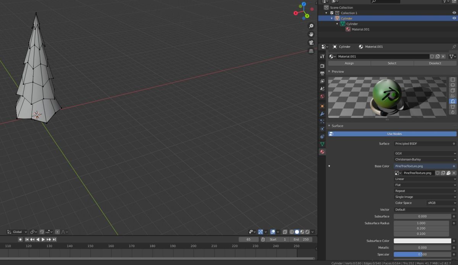The image size is (458, 265).
Task: Open the Active Tool properties tab
Action: (322, 56)
